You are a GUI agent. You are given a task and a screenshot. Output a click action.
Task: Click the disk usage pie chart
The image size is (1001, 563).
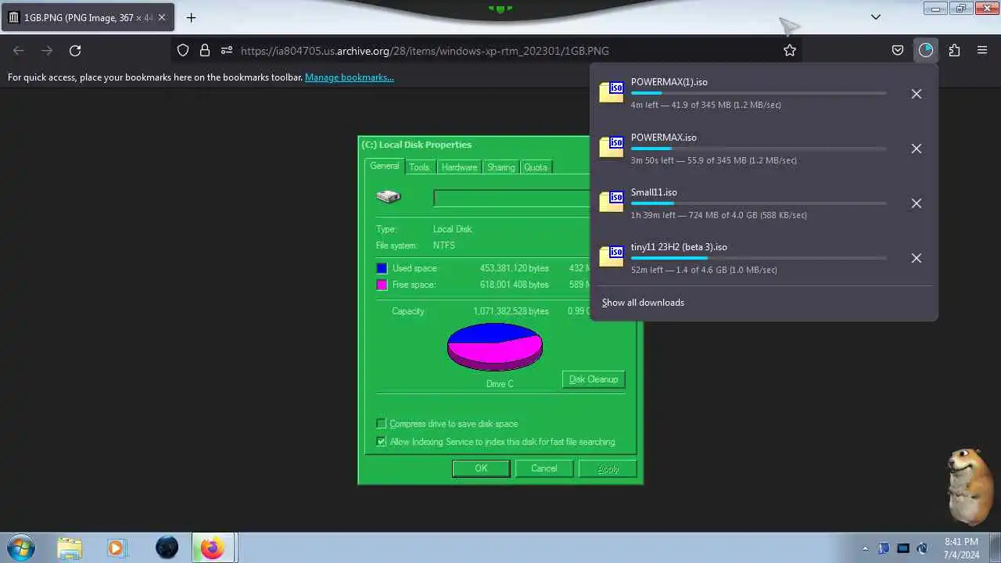(494, 347)
